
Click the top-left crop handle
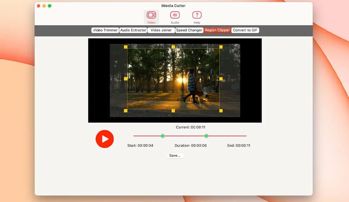click(126, 47)
